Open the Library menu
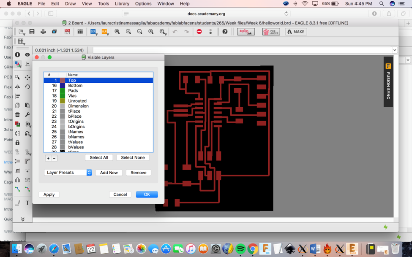The height and width of the screenshot is (257, 412). [122, 3]
